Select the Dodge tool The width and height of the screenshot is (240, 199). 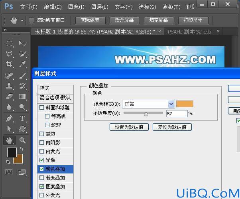(x=22, y=107)
